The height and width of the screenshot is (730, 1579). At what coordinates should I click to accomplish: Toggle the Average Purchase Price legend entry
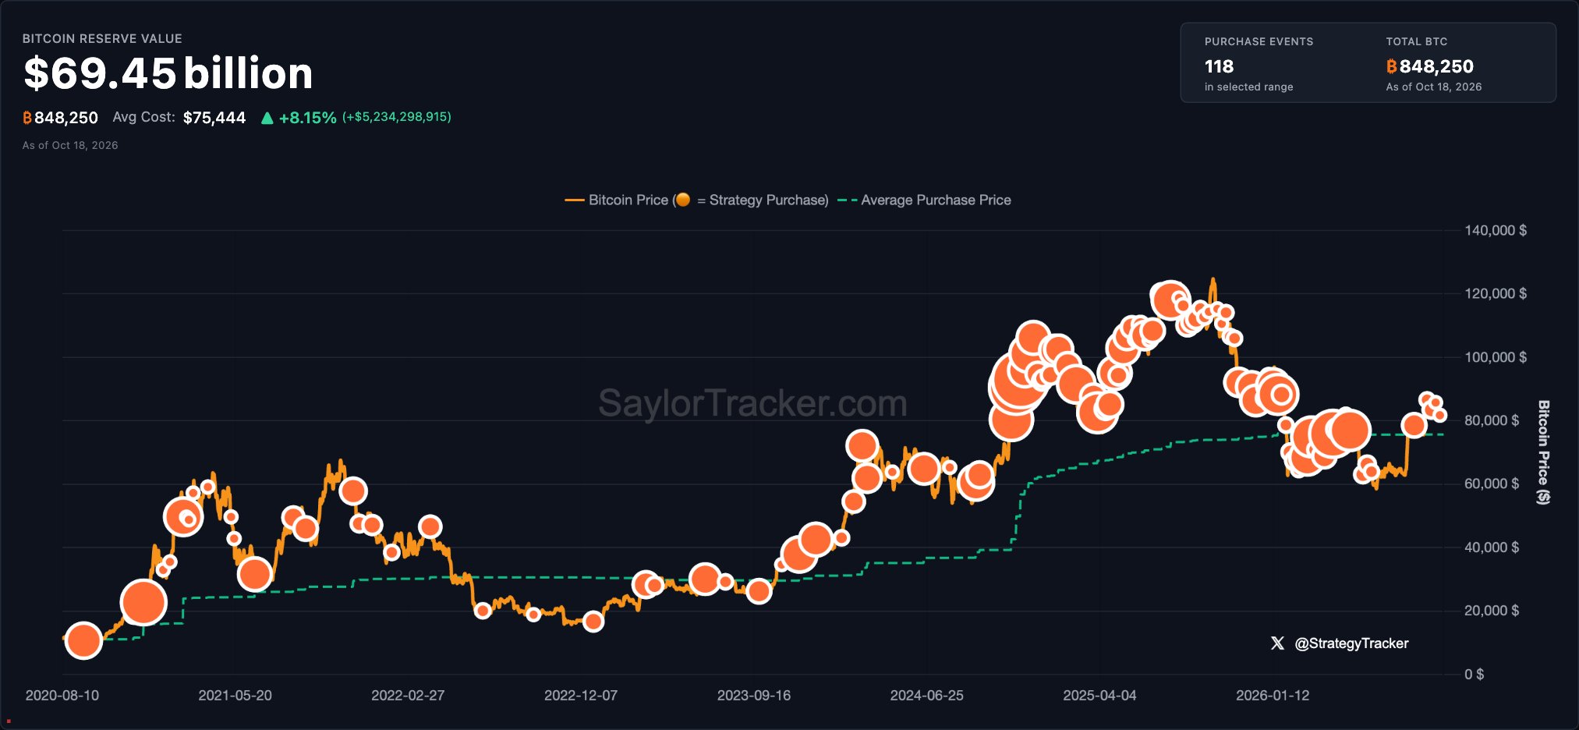(924, 200)
